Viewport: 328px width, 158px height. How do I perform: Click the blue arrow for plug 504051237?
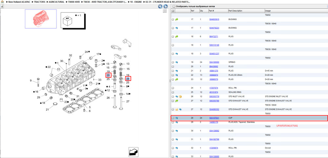tap(176, 53)
